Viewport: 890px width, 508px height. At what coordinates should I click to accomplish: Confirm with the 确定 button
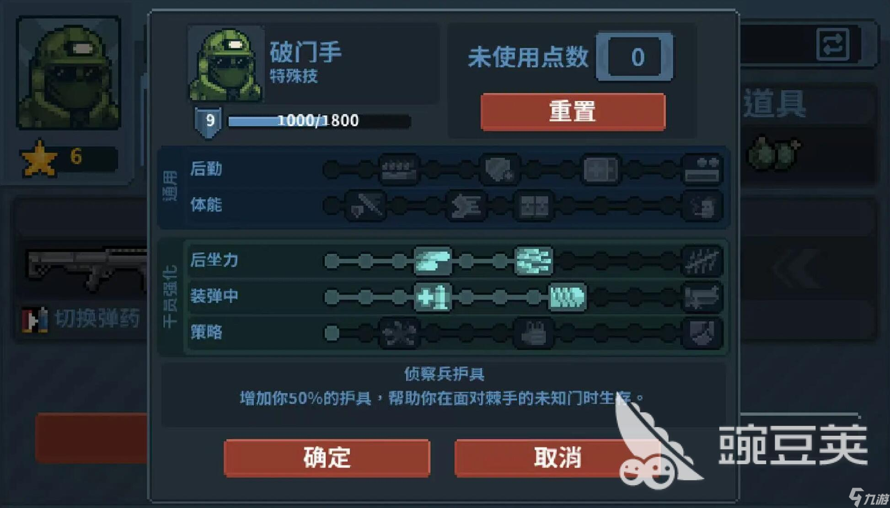coord(327,458)
